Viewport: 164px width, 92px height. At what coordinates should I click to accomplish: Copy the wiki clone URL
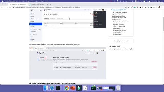pos(131,49)
